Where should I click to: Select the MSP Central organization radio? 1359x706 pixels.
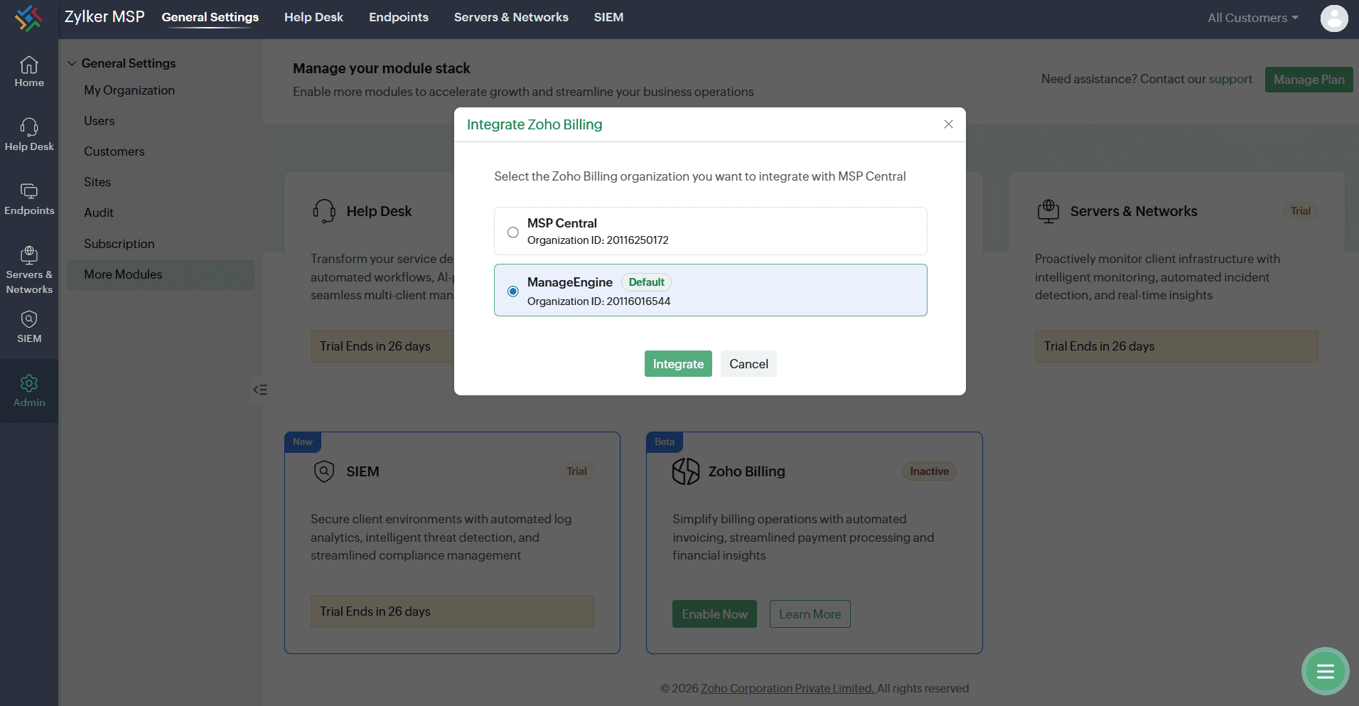513,232
